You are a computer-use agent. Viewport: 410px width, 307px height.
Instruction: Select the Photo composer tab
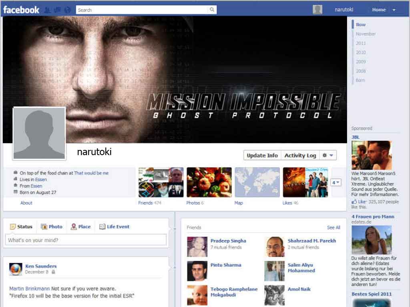point(52,227)
